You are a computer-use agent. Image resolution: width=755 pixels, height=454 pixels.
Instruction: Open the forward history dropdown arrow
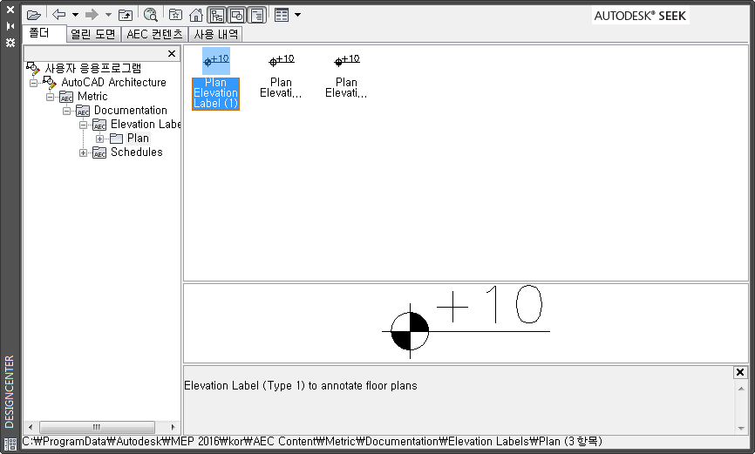108,15
